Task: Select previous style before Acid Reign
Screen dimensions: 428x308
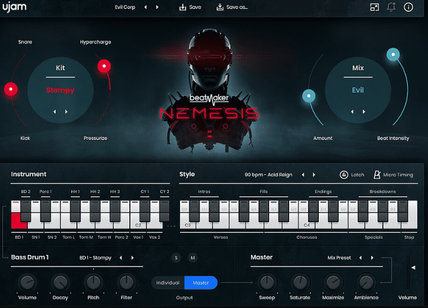Action: [x=303, y=175]
